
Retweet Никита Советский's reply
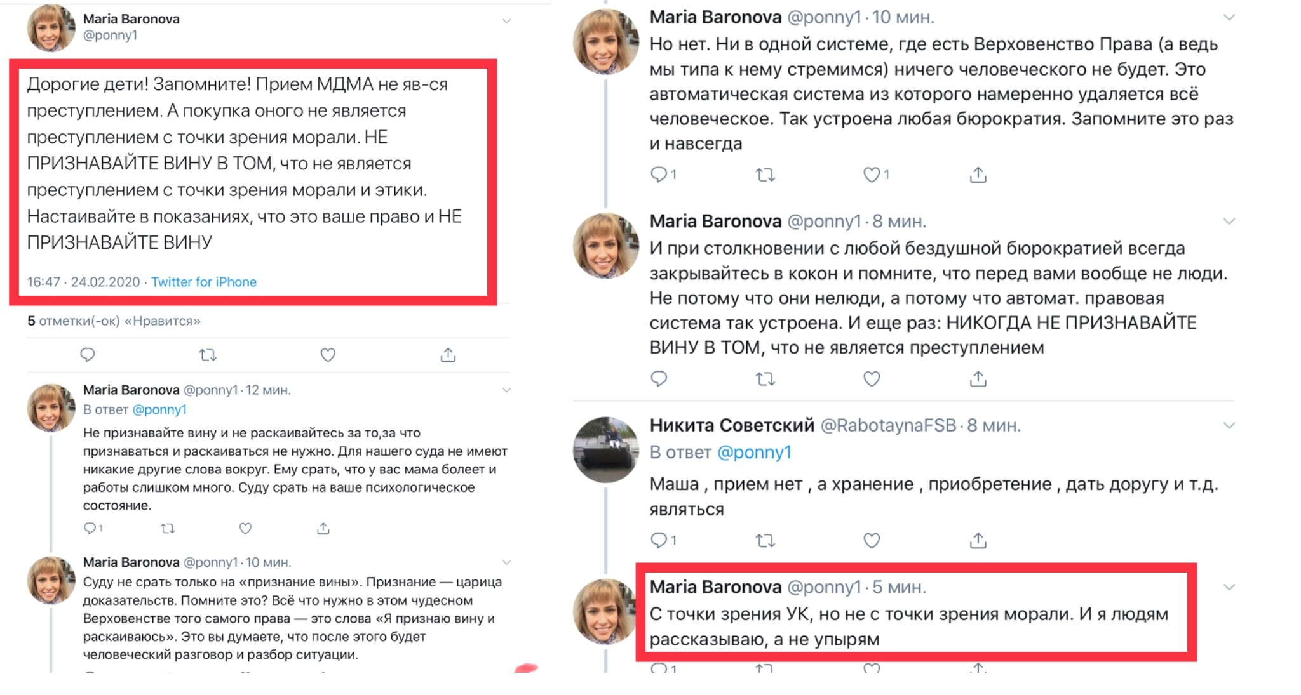point(765,540)
